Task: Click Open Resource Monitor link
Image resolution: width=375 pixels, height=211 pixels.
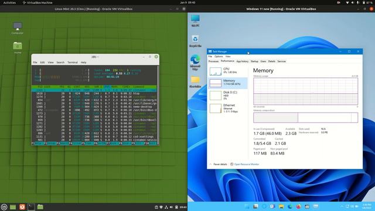Action: pyautogui.click(x=245, y=164)
